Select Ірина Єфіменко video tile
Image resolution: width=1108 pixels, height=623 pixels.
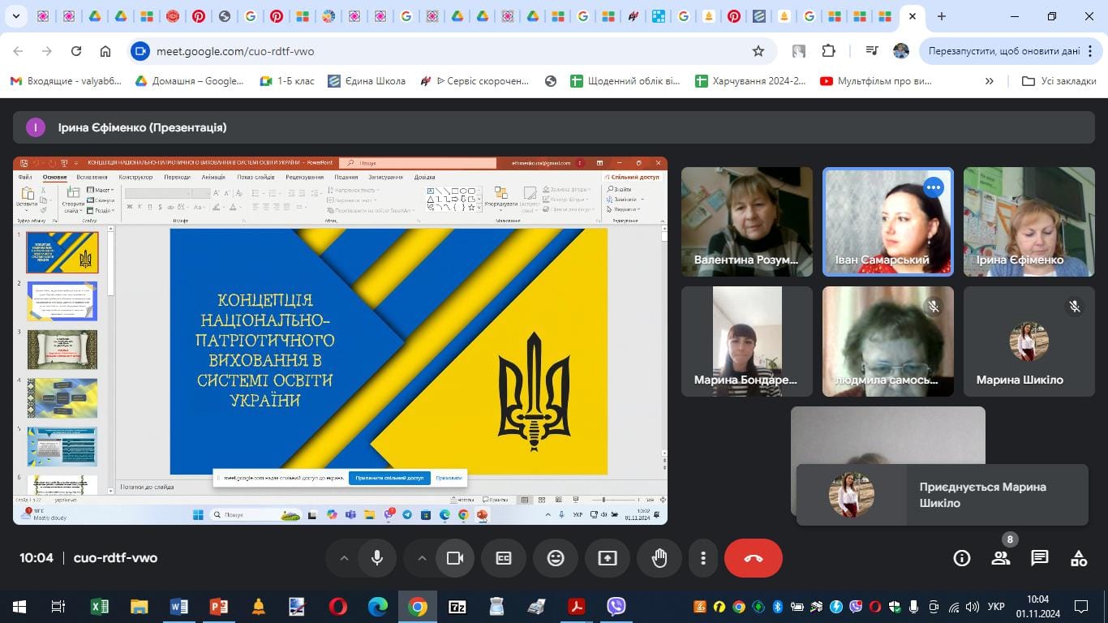[1029, 221]
